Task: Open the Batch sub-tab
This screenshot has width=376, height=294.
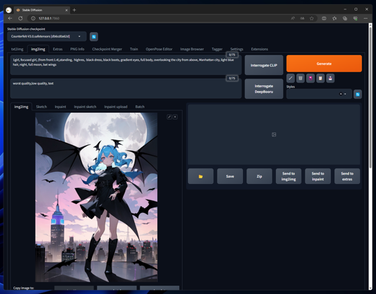Action: click(140, 107)
